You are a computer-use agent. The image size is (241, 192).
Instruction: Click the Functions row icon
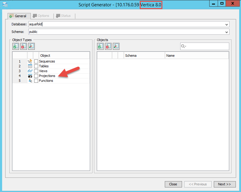click(30, 81)
